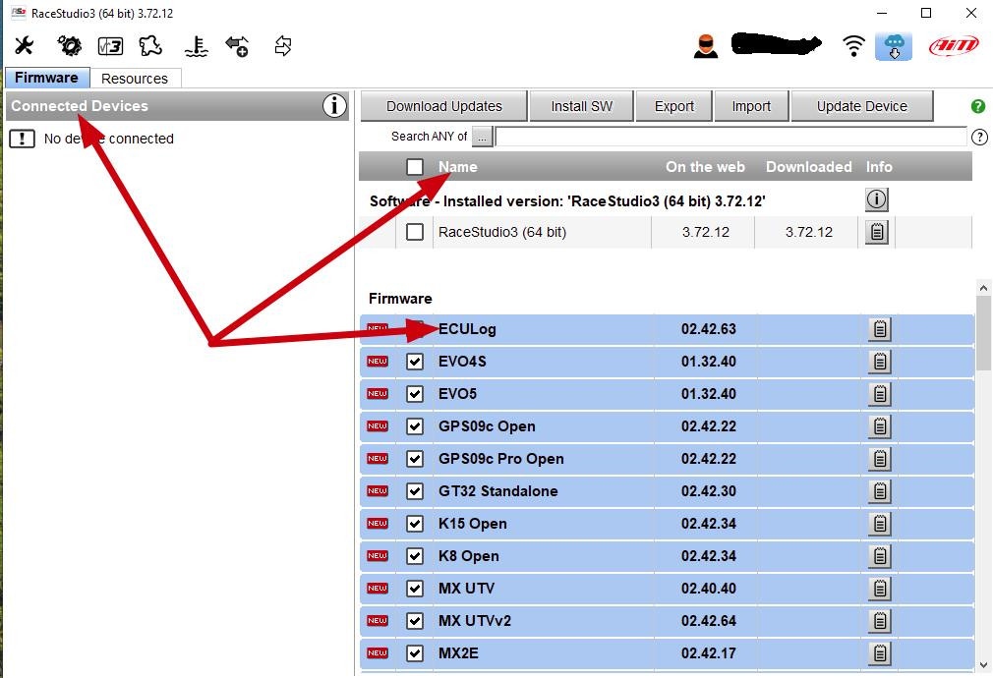Click the Export button
Image resolution: width=993 pixels, height=678 pixels.
coord(673,106)
